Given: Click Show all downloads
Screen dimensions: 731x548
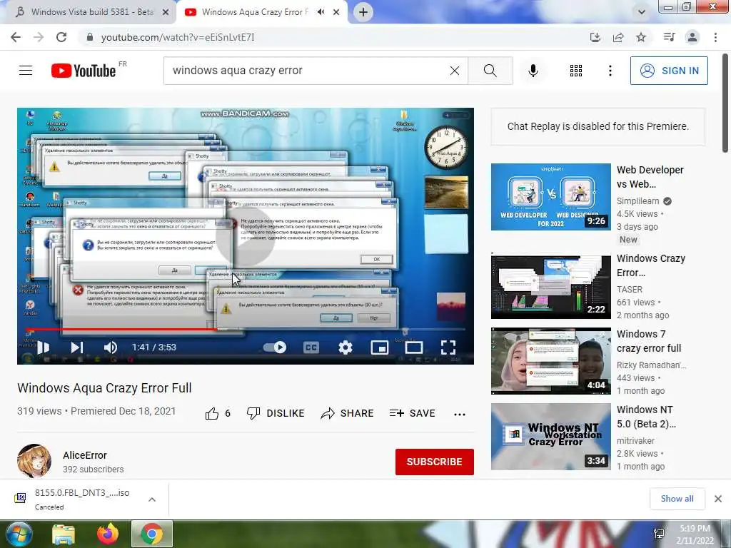Looking at the screenshot, I should [x=677, y=499].
